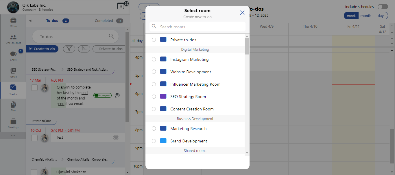Viewport: 395px width, 175px height.
Task: Click the Brand Development color swatch
Action: click(x=163, y=141)
